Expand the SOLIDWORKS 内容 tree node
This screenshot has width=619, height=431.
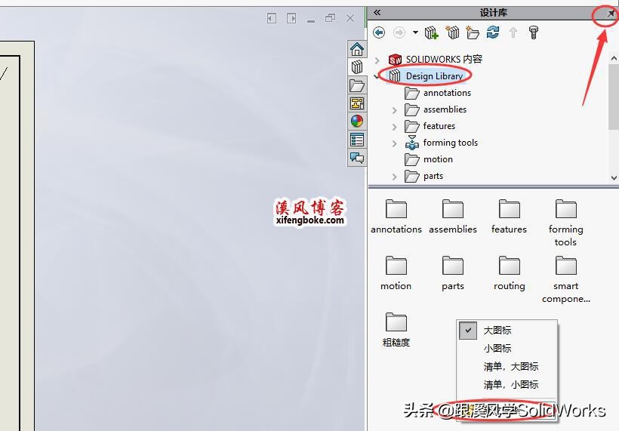click(377, 60)
